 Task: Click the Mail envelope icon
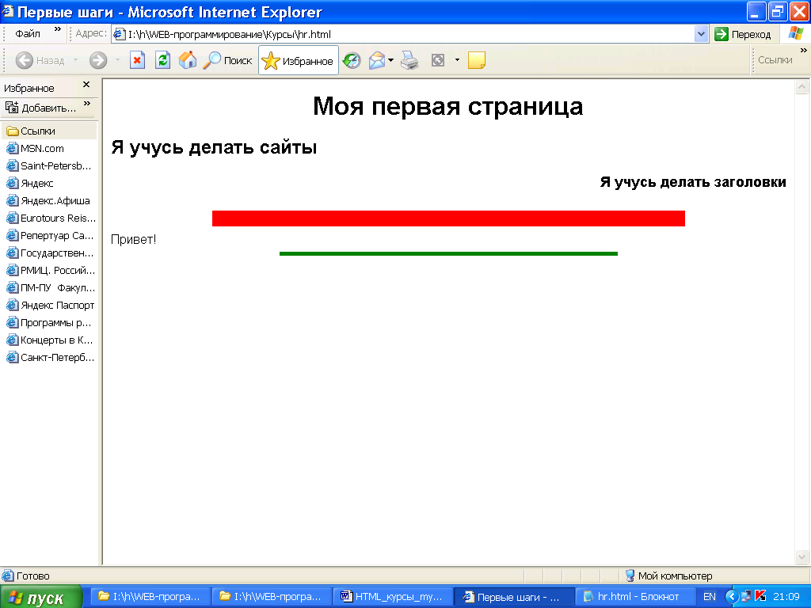click(x=377, y=60)
